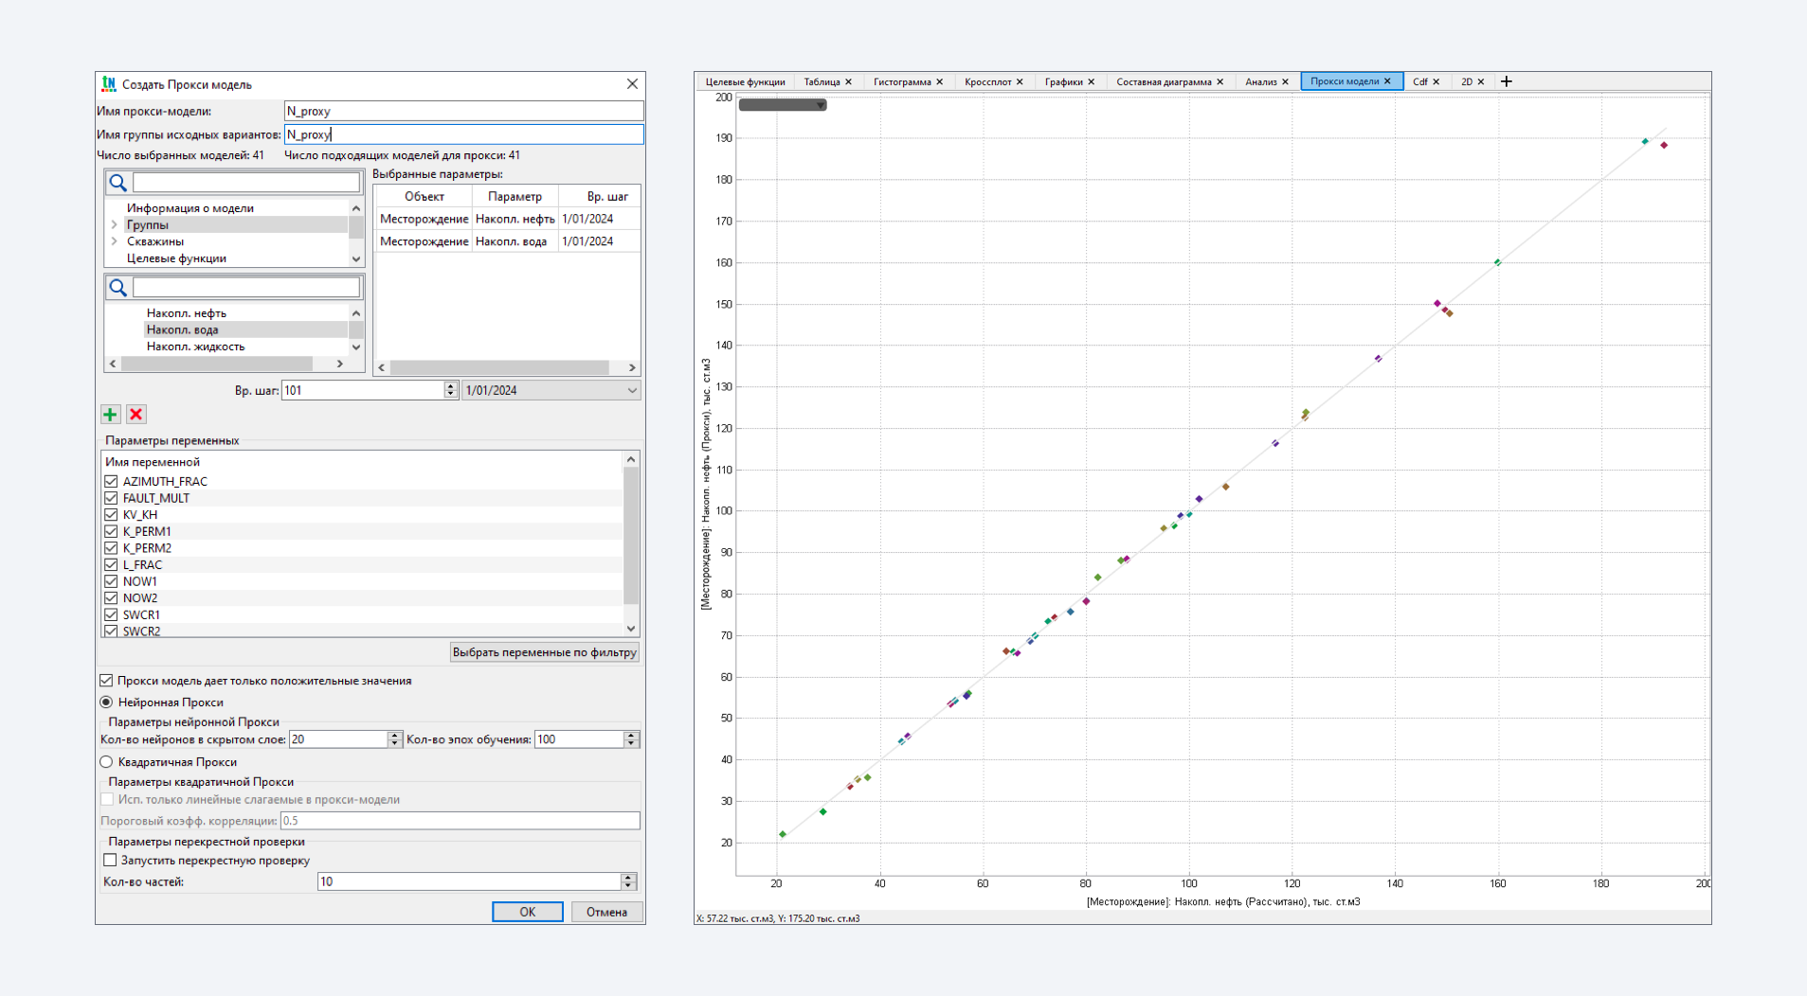Click parameter list horizontal scrollbar thumb
Viewport: 1807px width, 996px height.
[x=217, y=364]
